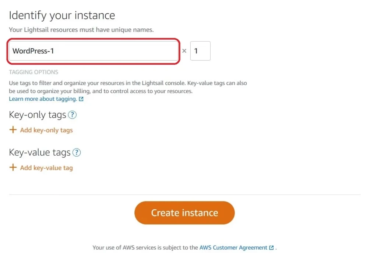The width and height of the screenshot is (377, 264).
Task: Open the Key-value tags help tooltip
Action: (77, 153)
